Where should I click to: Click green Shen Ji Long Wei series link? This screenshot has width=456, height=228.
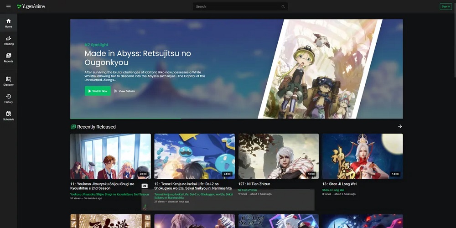click(x=333, y=190)
